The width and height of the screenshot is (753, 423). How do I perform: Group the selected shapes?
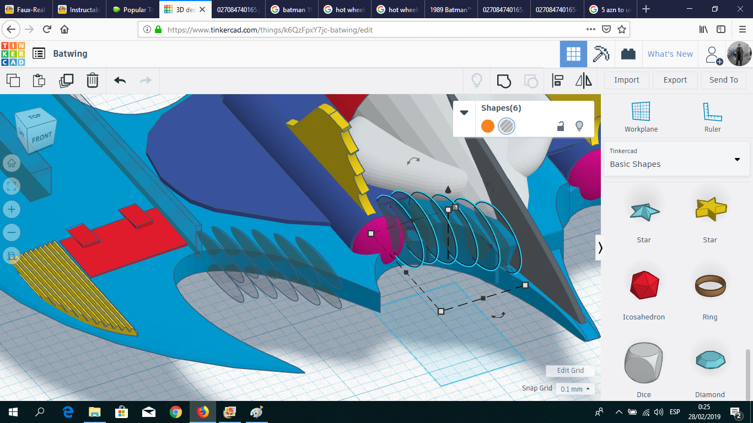[504, 81]
